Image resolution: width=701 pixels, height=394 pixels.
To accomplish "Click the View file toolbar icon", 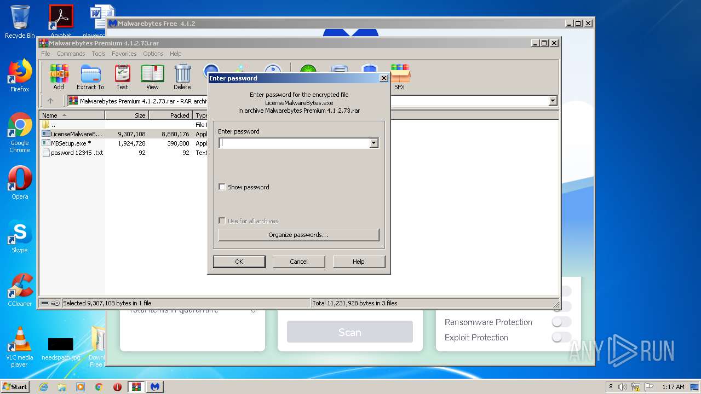I will coord(152,77).
